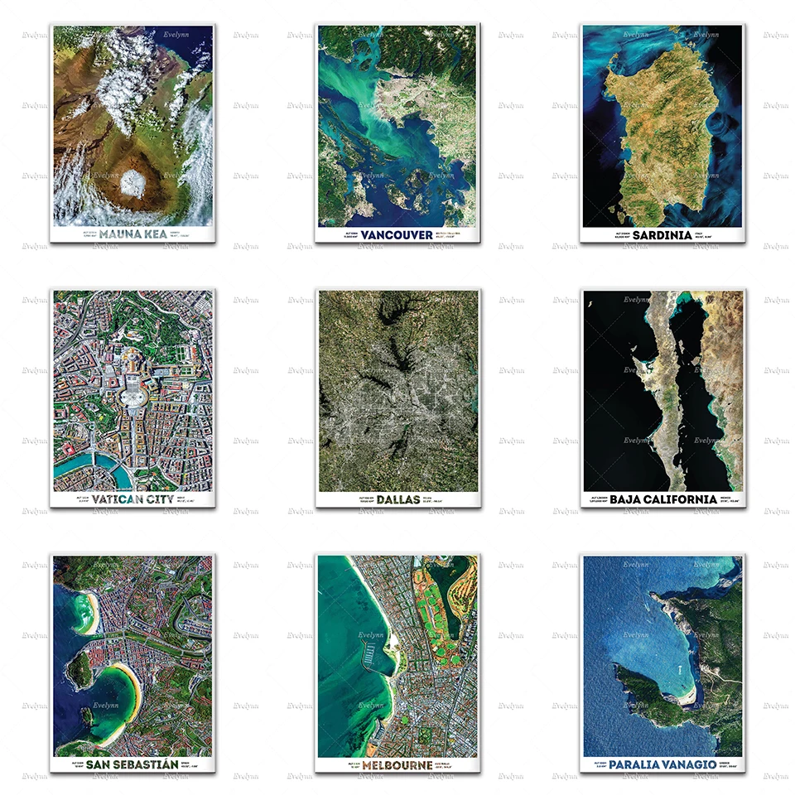Click the MELBOURNE title text

(397, 765)
